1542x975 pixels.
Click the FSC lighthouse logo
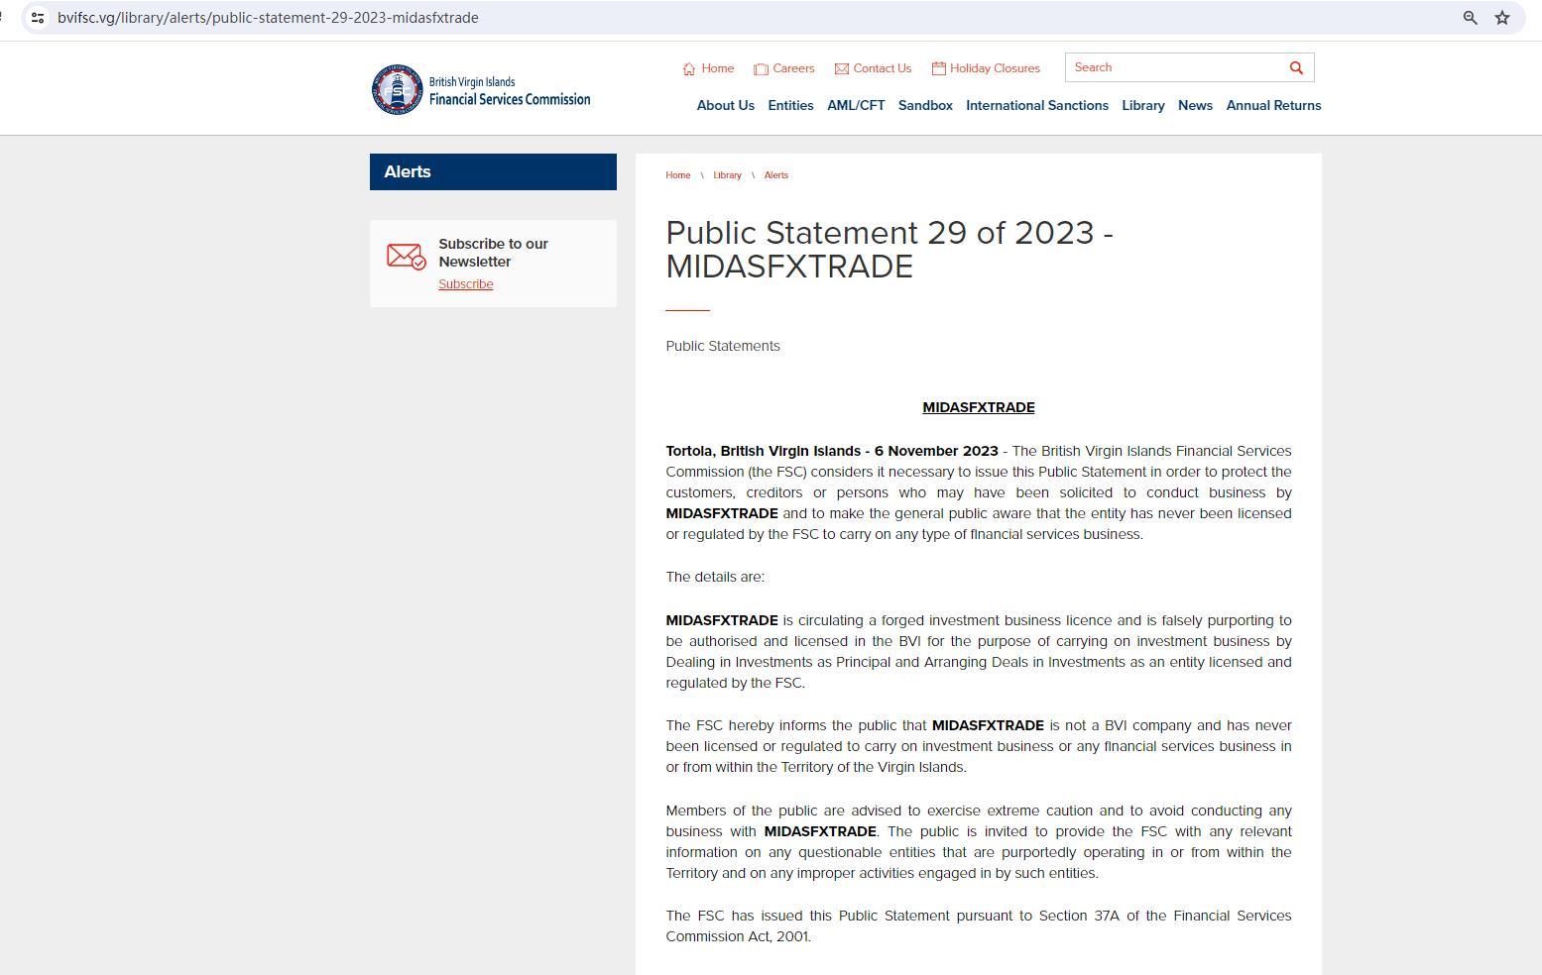coord(398,90)
